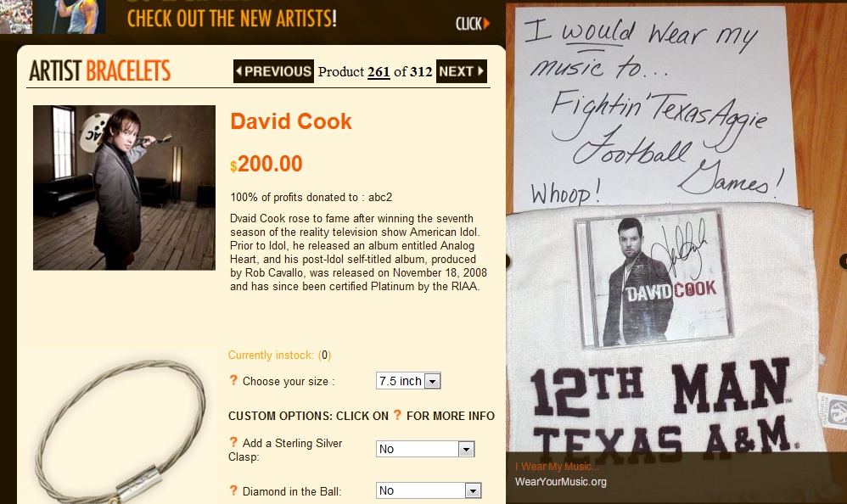Click the orange arrow next to CLICK banner
The height and width of the screenshot is (504, 847).
[486, 23]
